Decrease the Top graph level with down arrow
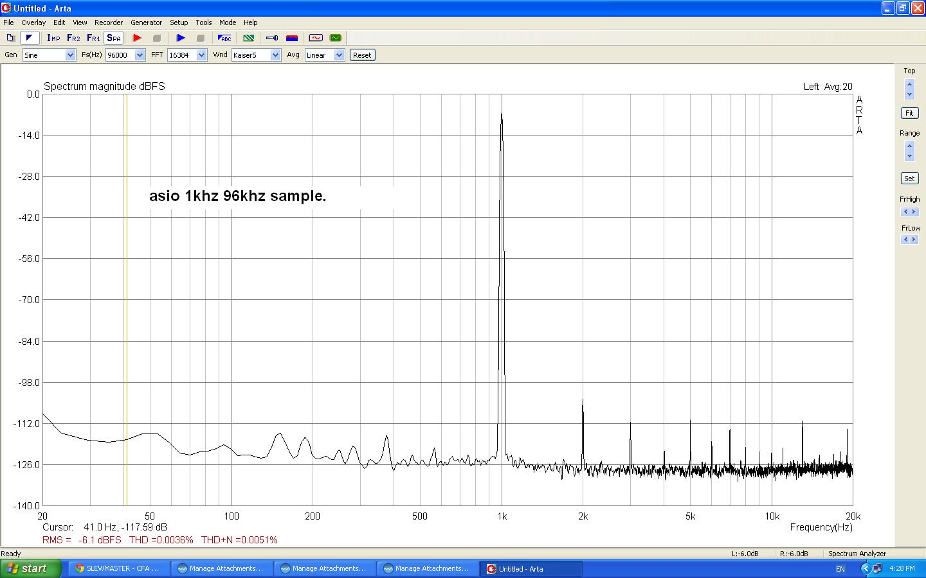Viewport: 926px width, 578px height. coord(909,94)
